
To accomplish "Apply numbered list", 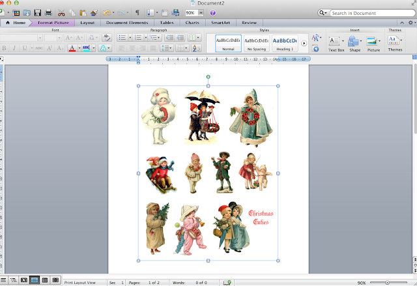I will pyautogui.click(x=138, y=38).
